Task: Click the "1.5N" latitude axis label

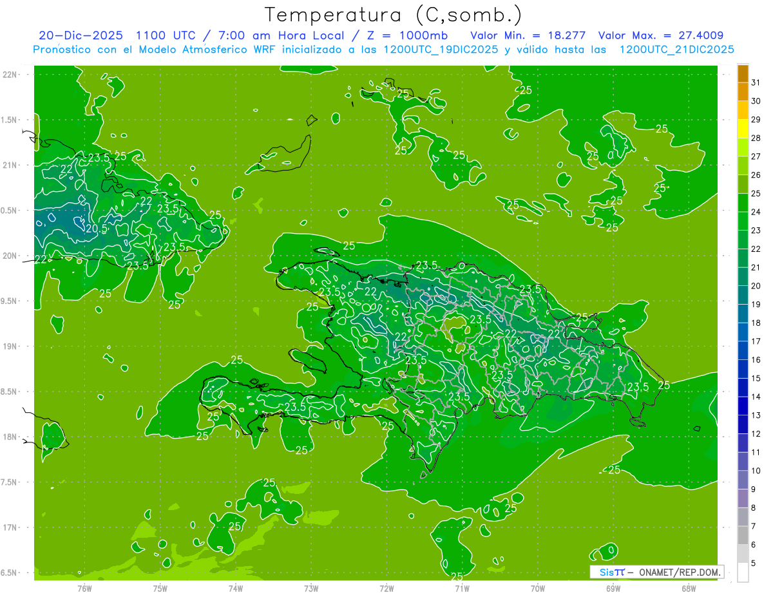Action: click(10, 120)
